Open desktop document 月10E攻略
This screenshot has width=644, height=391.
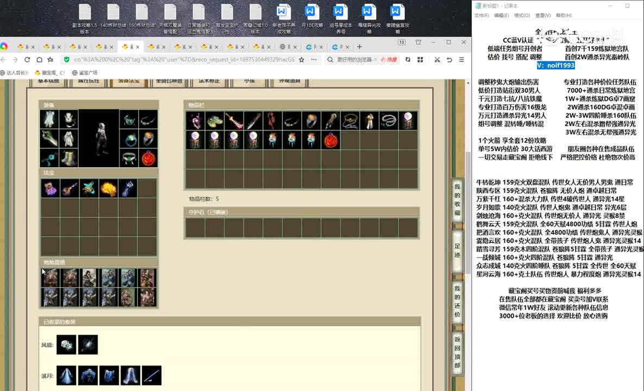click(312, 16)
